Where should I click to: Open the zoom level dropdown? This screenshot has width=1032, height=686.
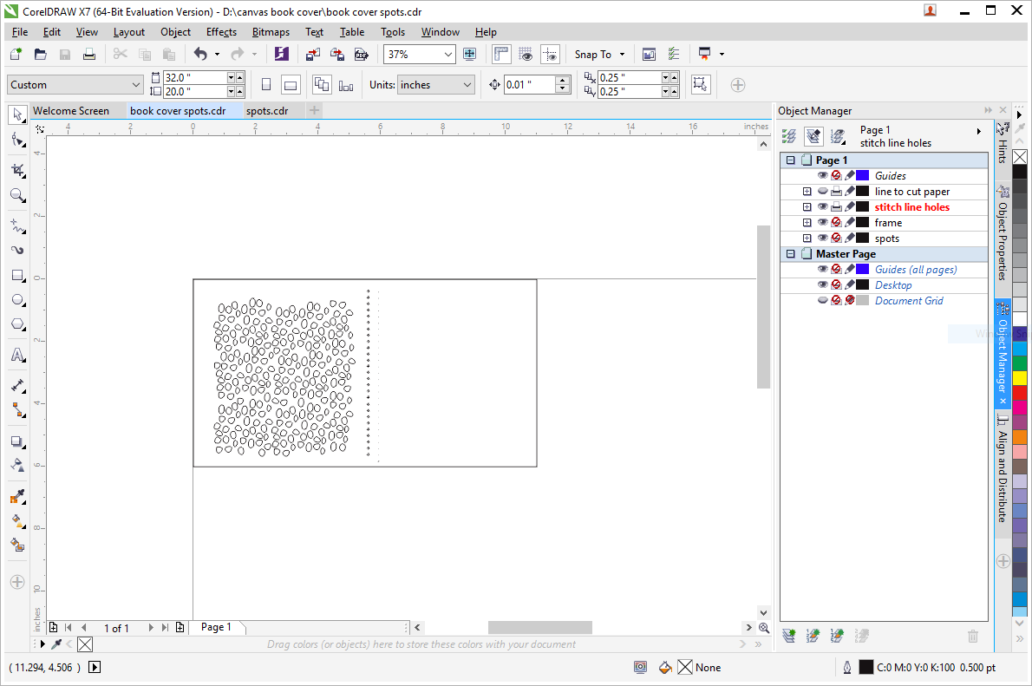coord(447,54)
